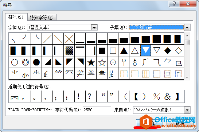Select the white up-pointing triangle symbol
The width and height of the screenshot is (199, 132).
click(x=134, y=51)
